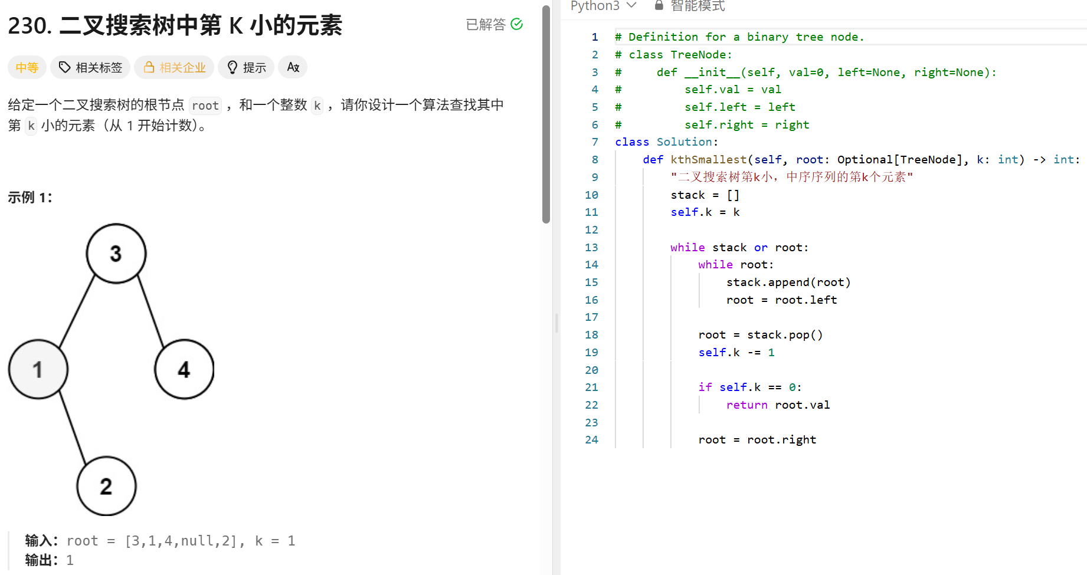The image size is (1087, 575).
Task: Expand 相关标签 to view problem tags
Action: (90, 67)
